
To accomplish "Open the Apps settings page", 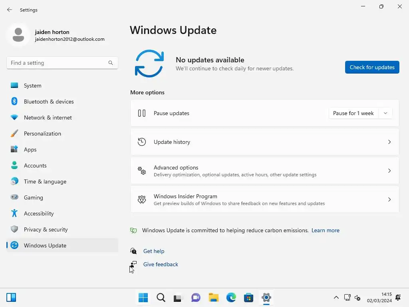I will [62, 150].
